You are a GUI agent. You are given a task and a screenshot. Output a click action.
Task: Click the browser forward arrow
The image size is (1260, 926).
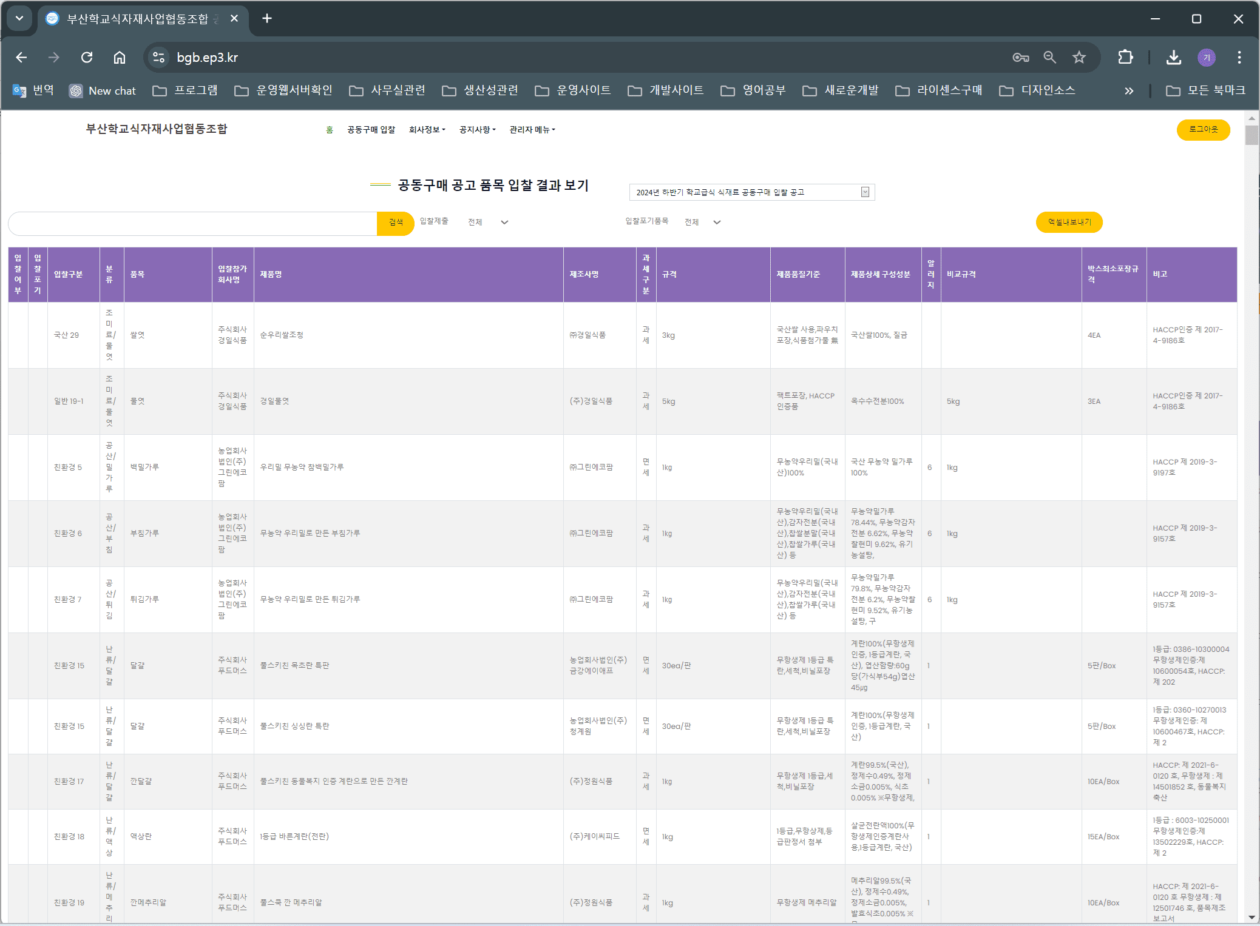[x=54, y=58]
